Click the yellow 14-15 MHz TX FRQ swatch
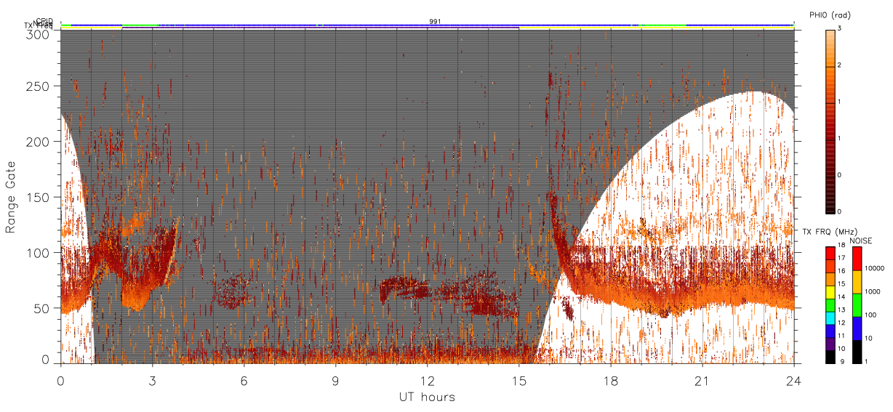 [x=830, y=292]
